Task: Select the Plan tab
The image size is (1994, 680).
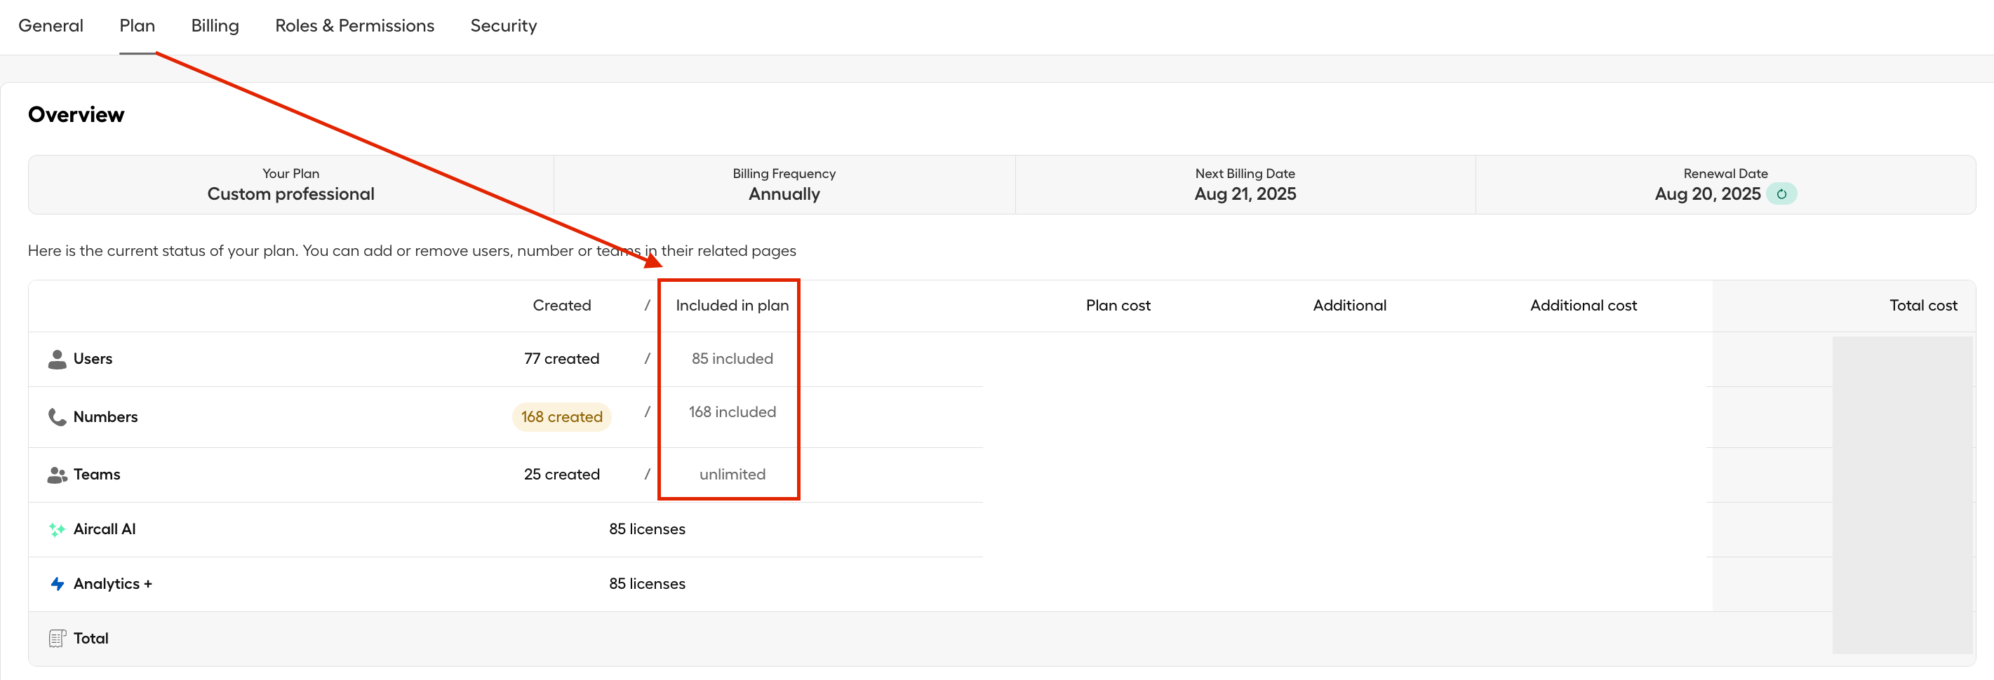Action: point(137,25)
